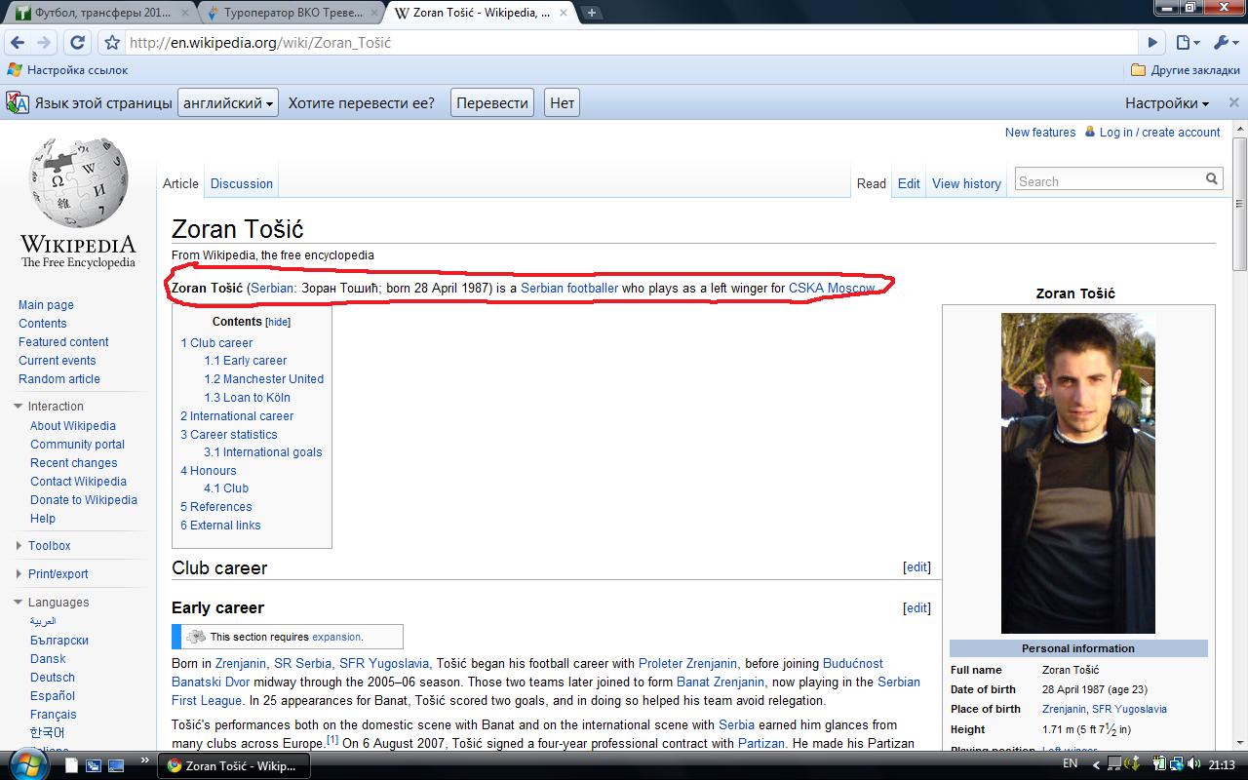This screenshot has height=780, width=1248.
Task: Click the Wikipedia Search input field
Action: coord(1108,181)
